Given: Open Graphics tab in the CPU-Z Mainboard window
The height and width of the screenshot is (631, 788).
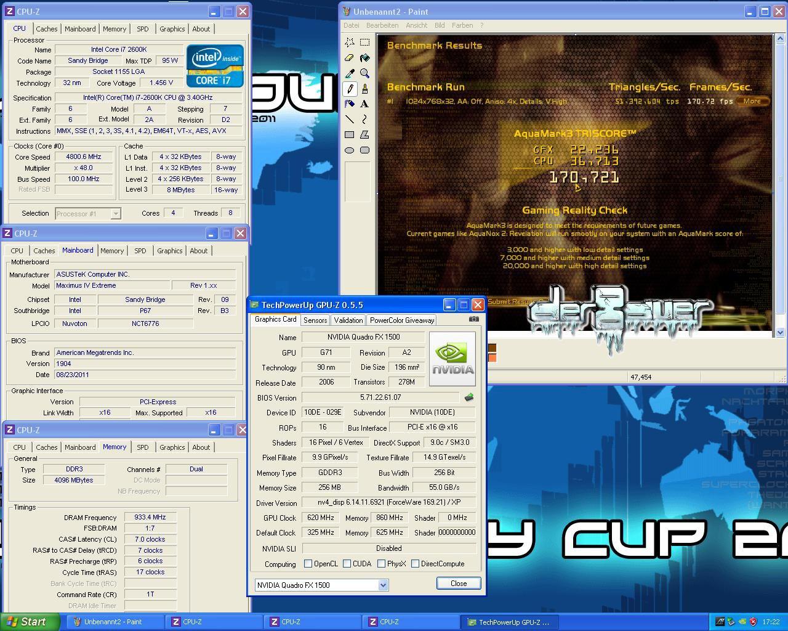Looking at the screenshot, I should pos(169,251).
